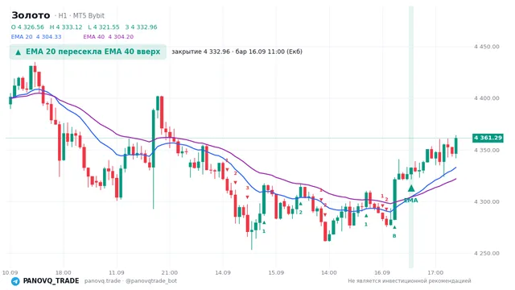
Task: Click the 4 350.00 price axis label
Action: pyautogui.click(x=486, y=151)
